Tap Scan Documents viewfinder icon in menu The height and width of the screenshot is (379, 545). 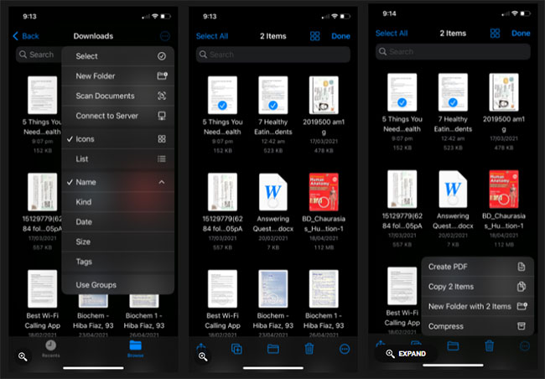162,96
